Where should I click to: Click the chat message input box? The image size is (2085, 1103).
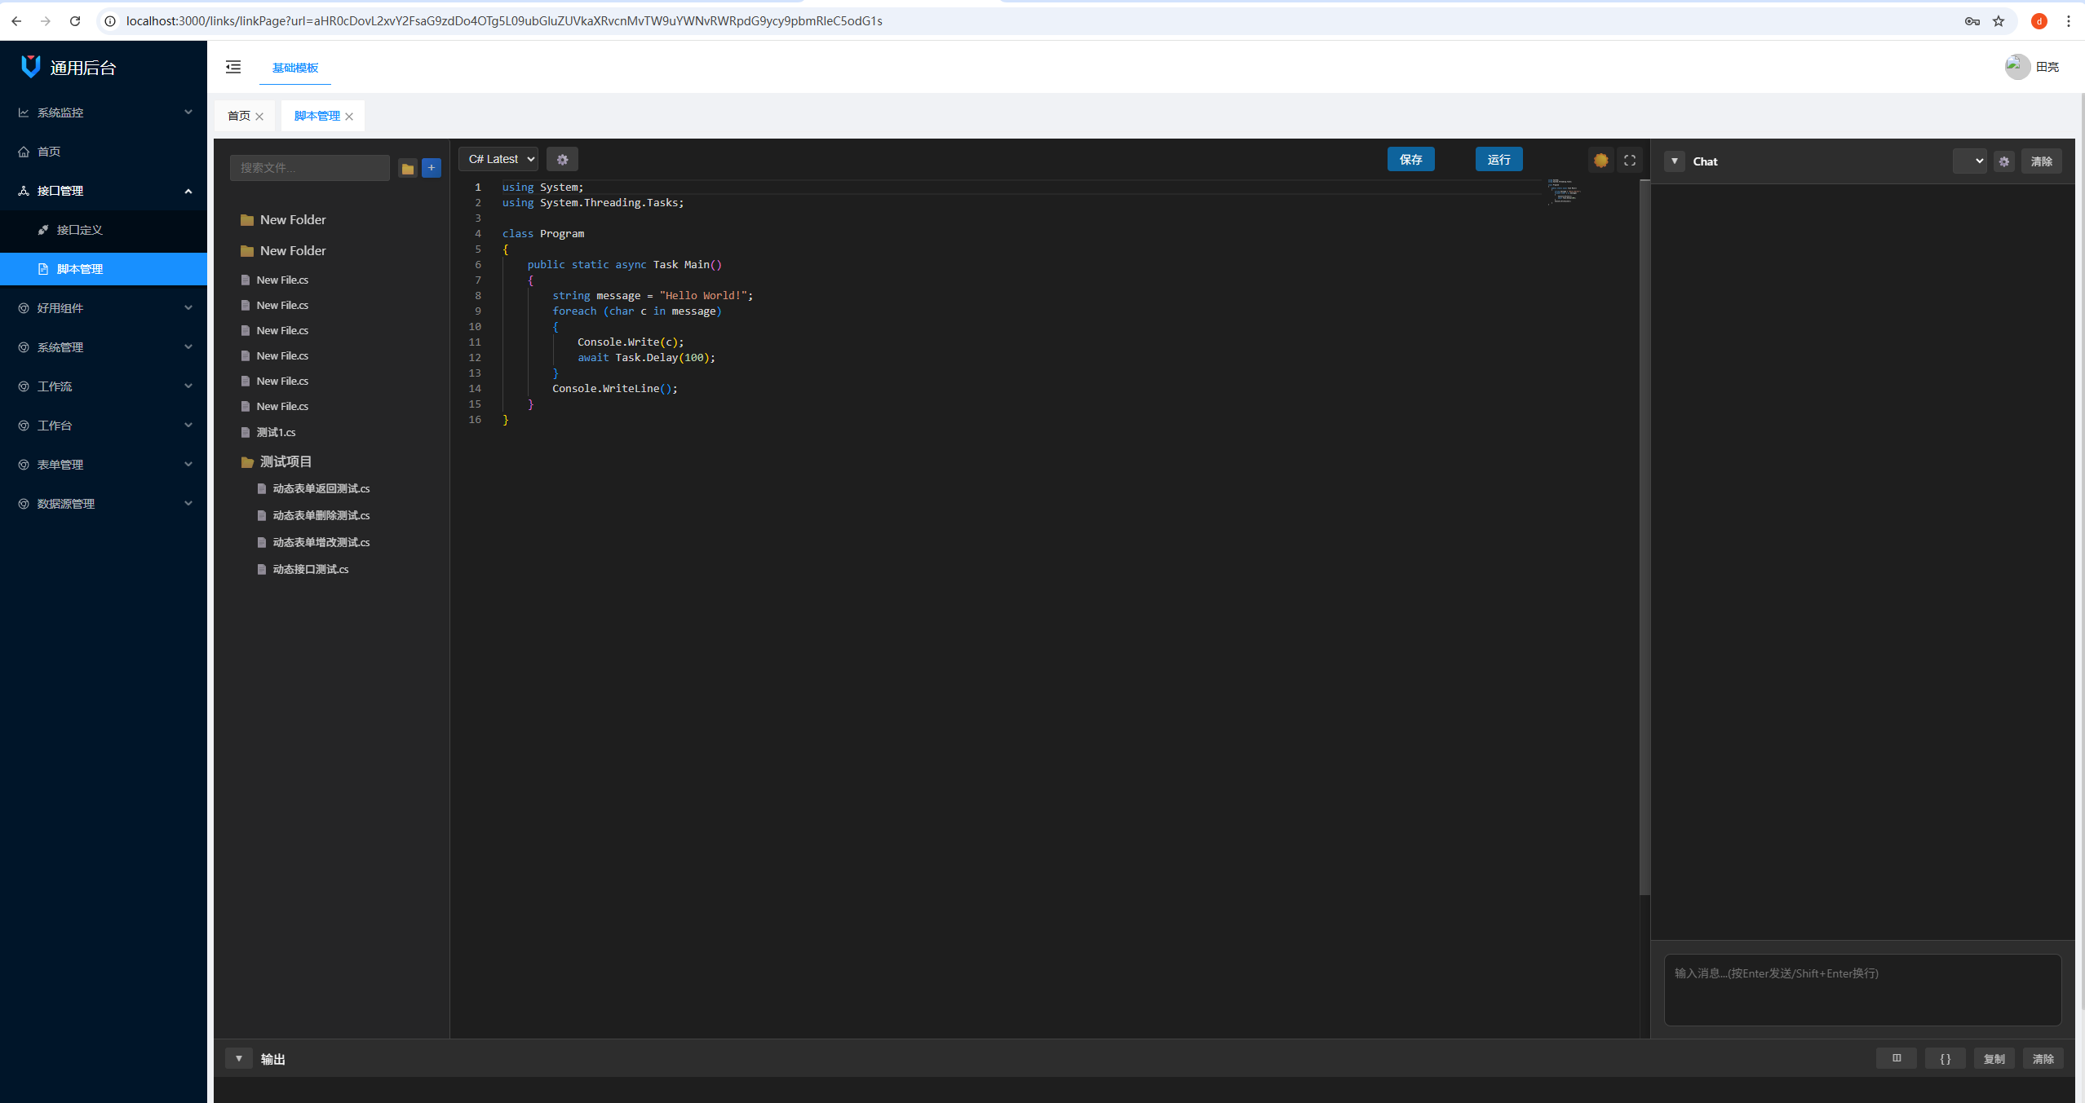pyautogui.click(x=1862, y=989)
